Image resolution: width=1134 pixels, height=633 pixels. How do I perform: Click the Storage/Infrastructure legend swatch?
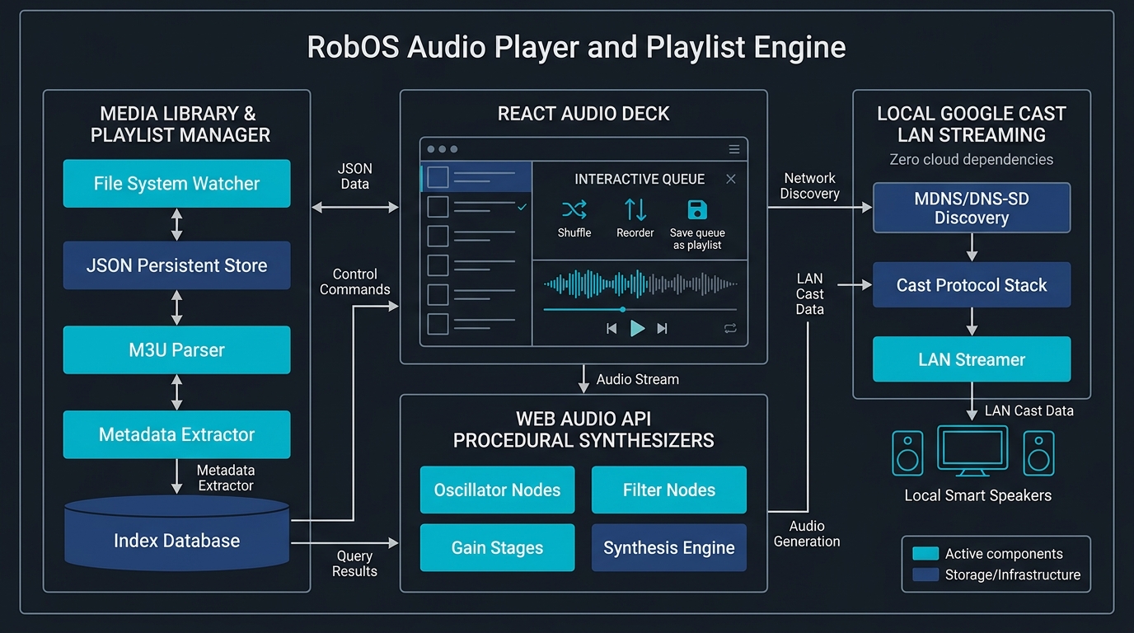click(925, 575)
